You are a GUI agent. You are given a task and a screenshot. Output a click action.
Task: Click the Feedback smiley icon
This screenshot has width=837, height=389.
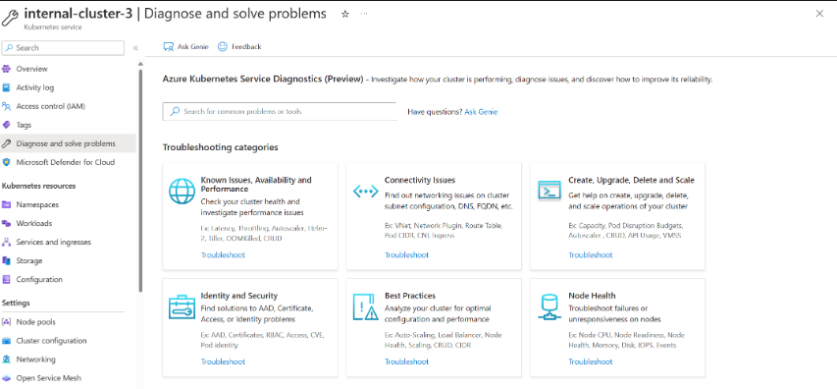[223, 47]
